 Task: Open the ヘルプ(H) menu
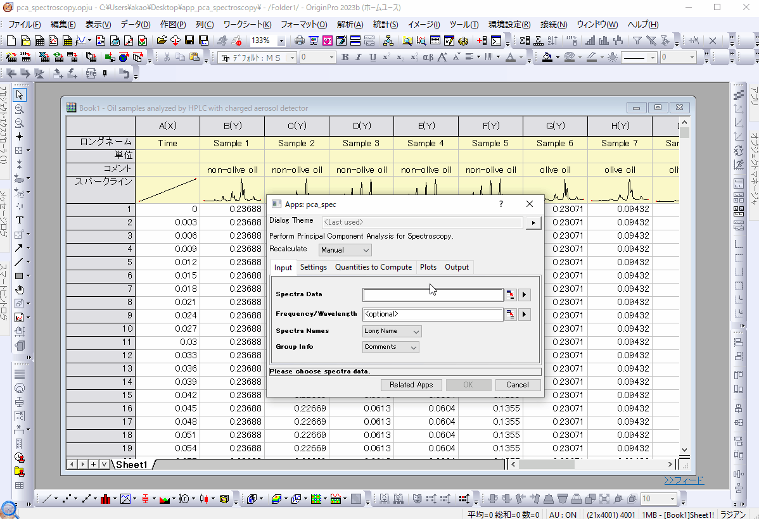(643, 25)
